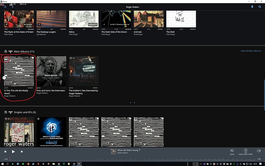Click the Singles and EPs (5) heading
Image resolution: width=265 pixels, height=166 pixels.
coord(25,112)
